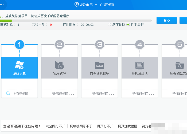The image size is (187, 134).
Task: Click 等待扫描 under 内存活跃程序
Action: click(103, 94)
